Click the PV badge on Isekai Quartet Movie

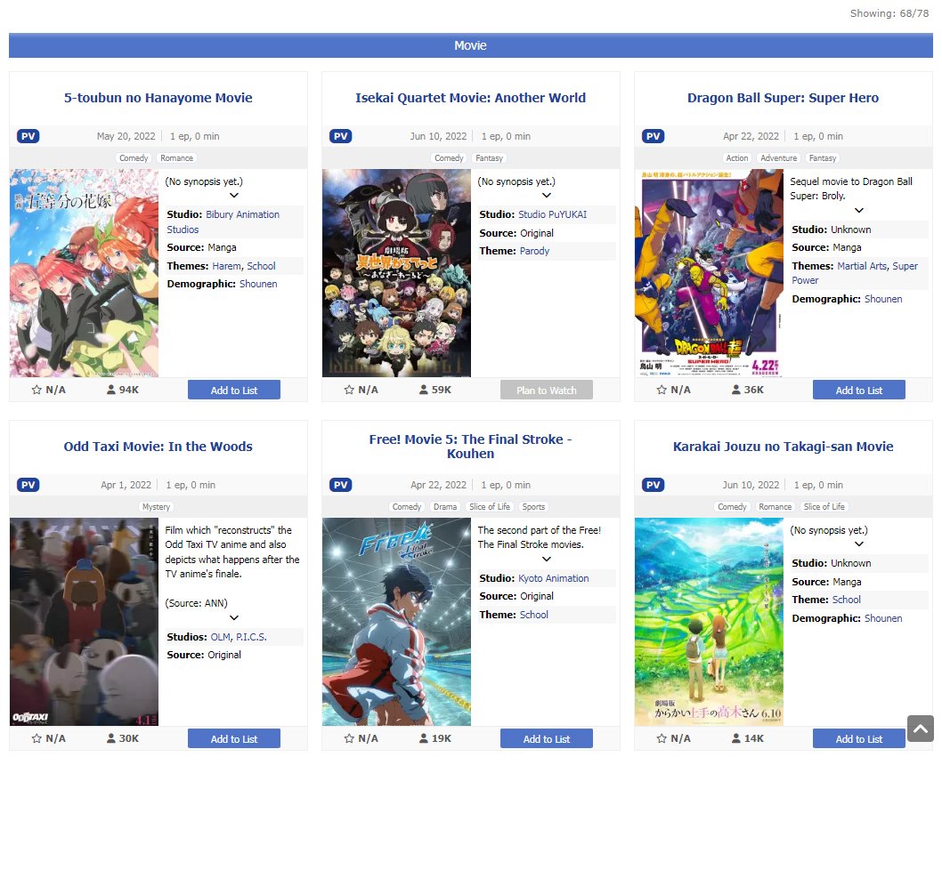coord(341,136)
